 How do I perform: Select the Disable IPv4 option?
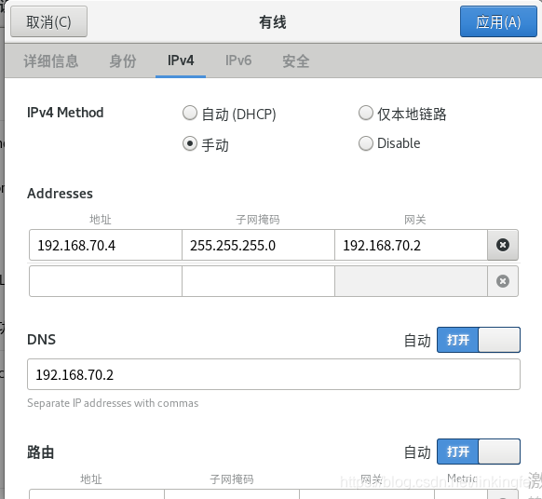(x=389, y=143)
